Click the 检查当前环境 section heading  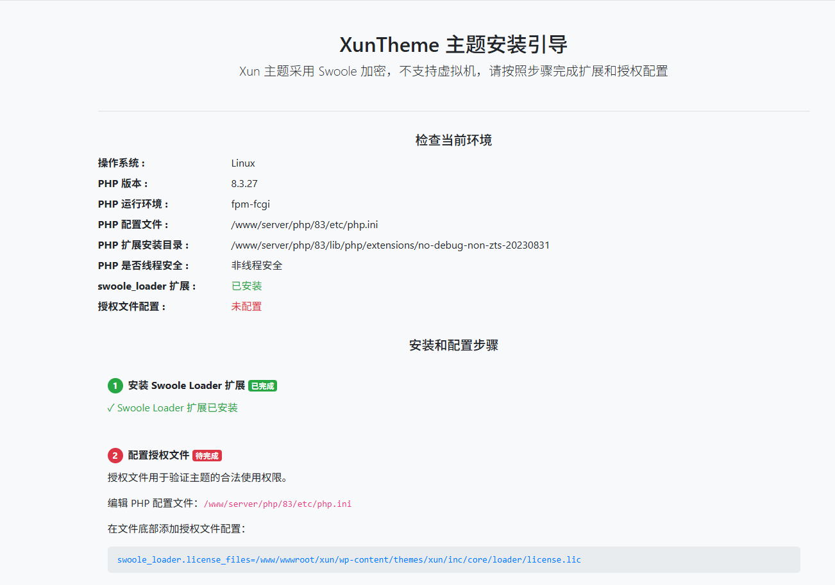(x=453, y=140)
